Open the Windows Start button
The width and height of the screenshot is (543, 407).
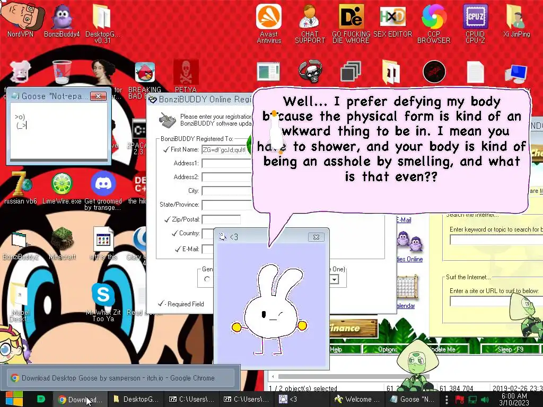[x=14, y=399]
